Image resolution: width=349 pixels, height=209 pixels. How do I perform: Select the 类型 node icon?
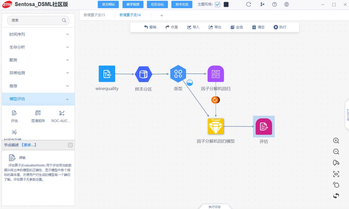pyautogui.click(x=178, y=74)
